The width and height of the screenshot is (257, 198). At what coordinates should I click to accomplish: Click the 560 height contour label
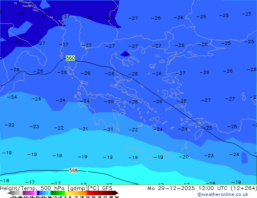pos(71,58)
